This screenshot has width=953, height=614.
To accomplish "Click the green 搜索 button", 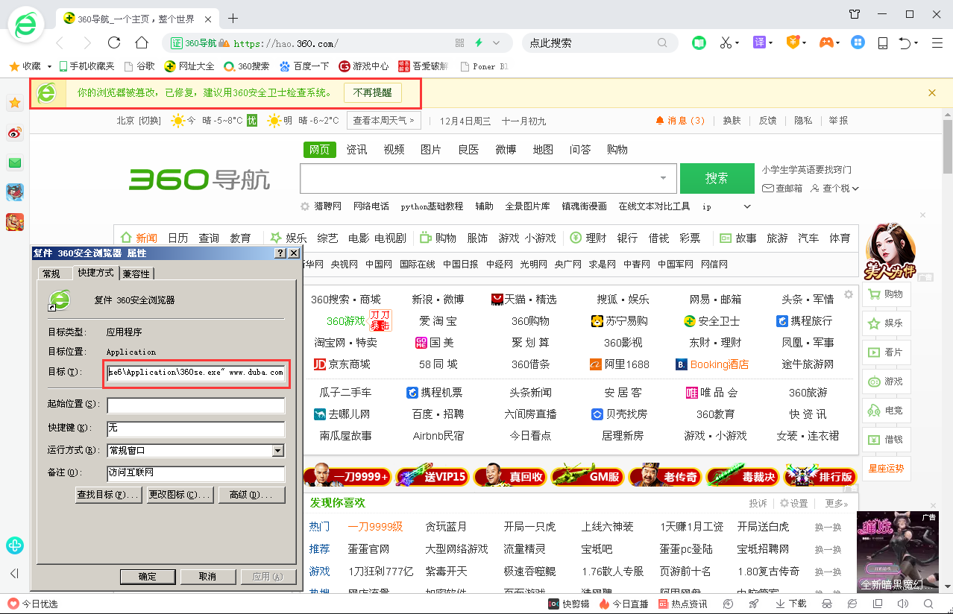I will (x=716, y=178).
